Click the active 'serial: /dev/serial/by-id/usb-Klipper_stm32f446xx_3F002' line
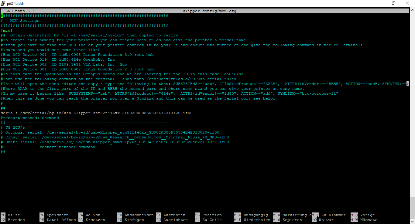Image resolution: width=415 pixels, height=224 pixels. click(x=97, y=113)
